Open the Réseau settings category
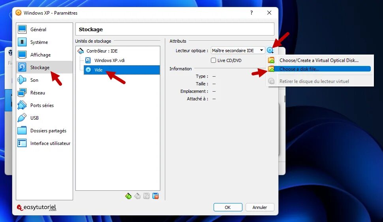The width and height of the screenshot is (383, 222). (45, 93)
